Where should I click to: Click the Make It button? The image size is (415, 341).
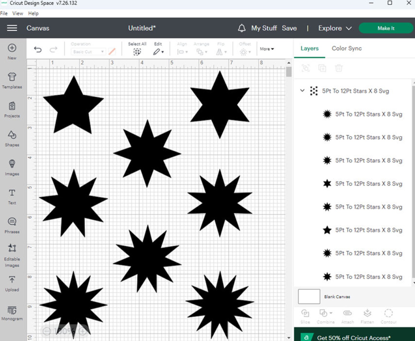[386, 28]
